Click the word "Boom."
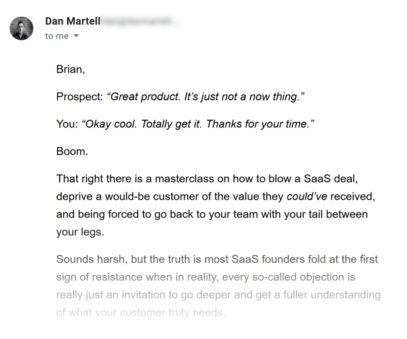This screenshot has height=339, width=407. [x=72, y=151]
